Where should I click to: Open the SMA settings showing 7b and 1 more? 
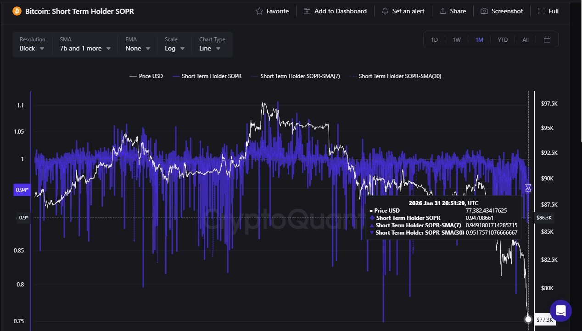coord(84,48)
